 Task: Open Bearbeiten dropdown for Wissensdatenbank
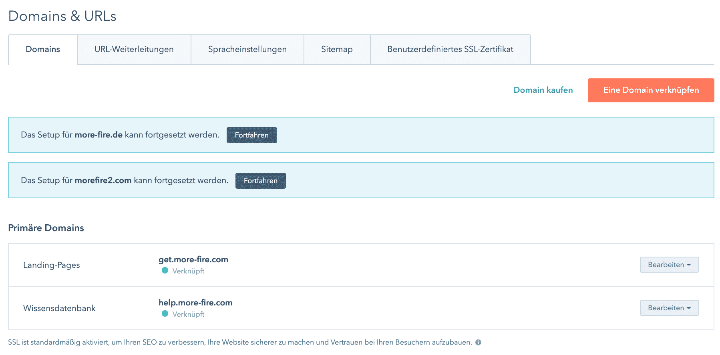coord(670,308)
